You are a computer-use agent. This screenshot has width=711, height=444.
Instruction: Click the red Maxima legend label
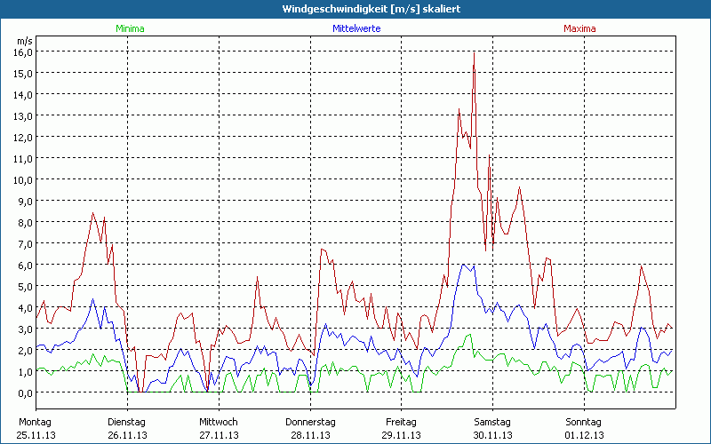pos(579,28)
